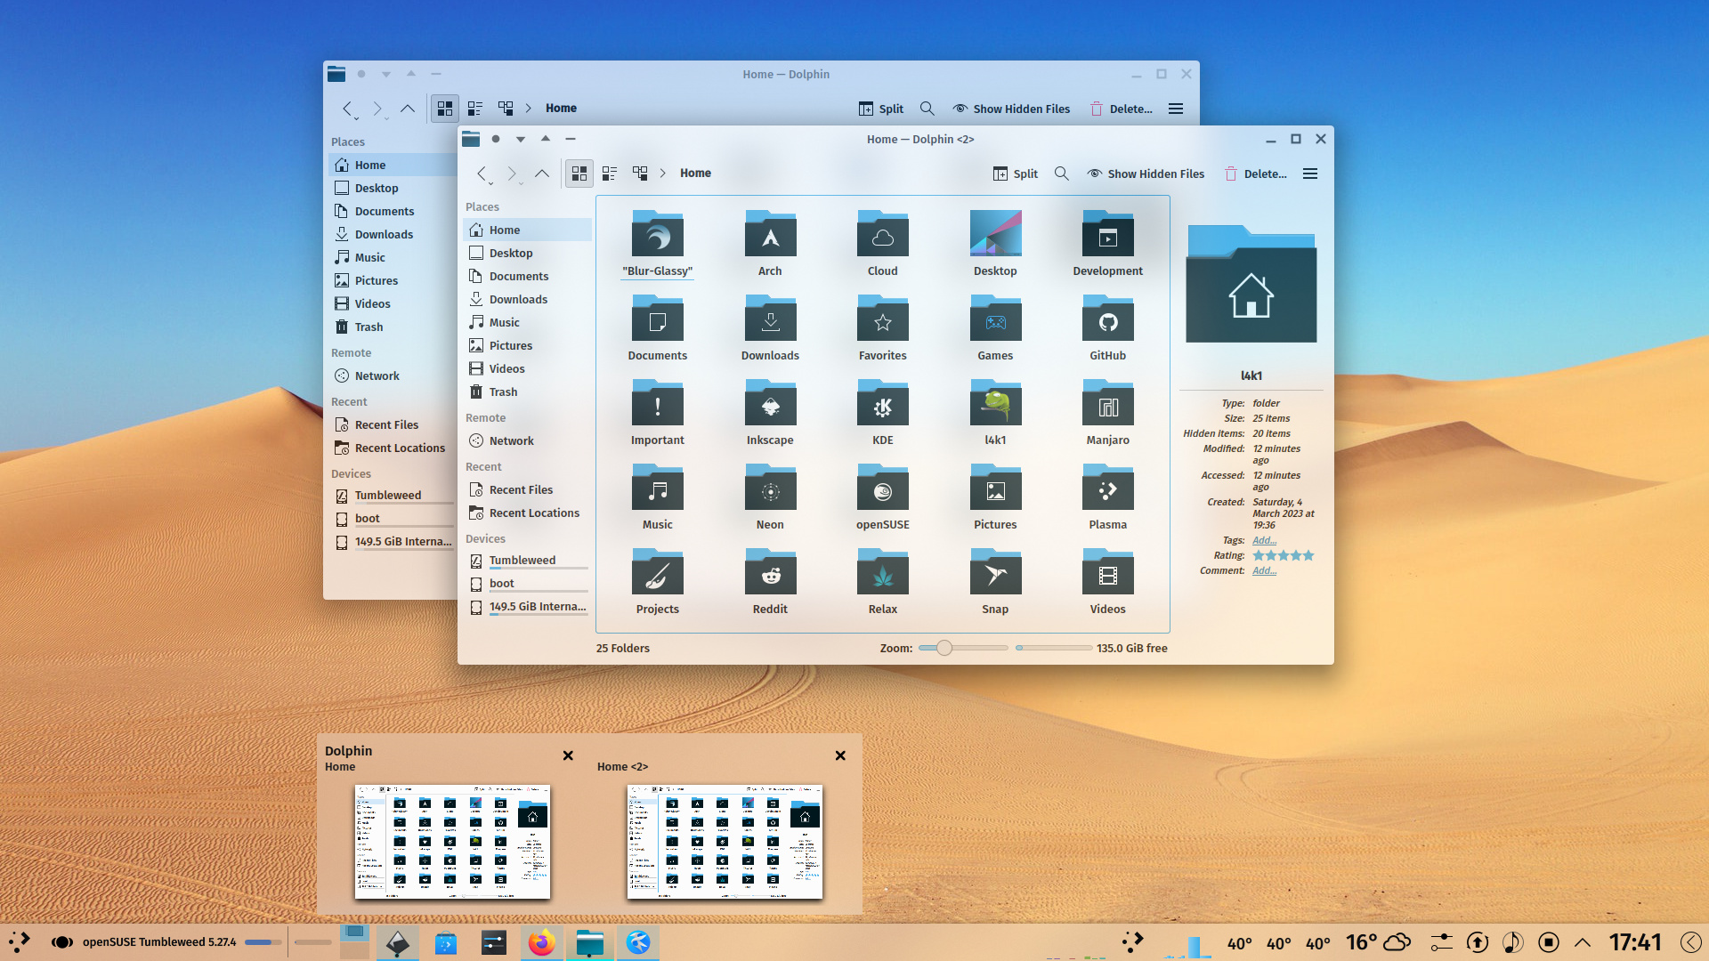Go back in Dolphin <2> window
The width and height of the screenshot is (1709, 961).
coord(482,174)
